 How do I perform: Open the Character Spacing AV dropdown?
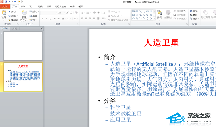[64, 19]
